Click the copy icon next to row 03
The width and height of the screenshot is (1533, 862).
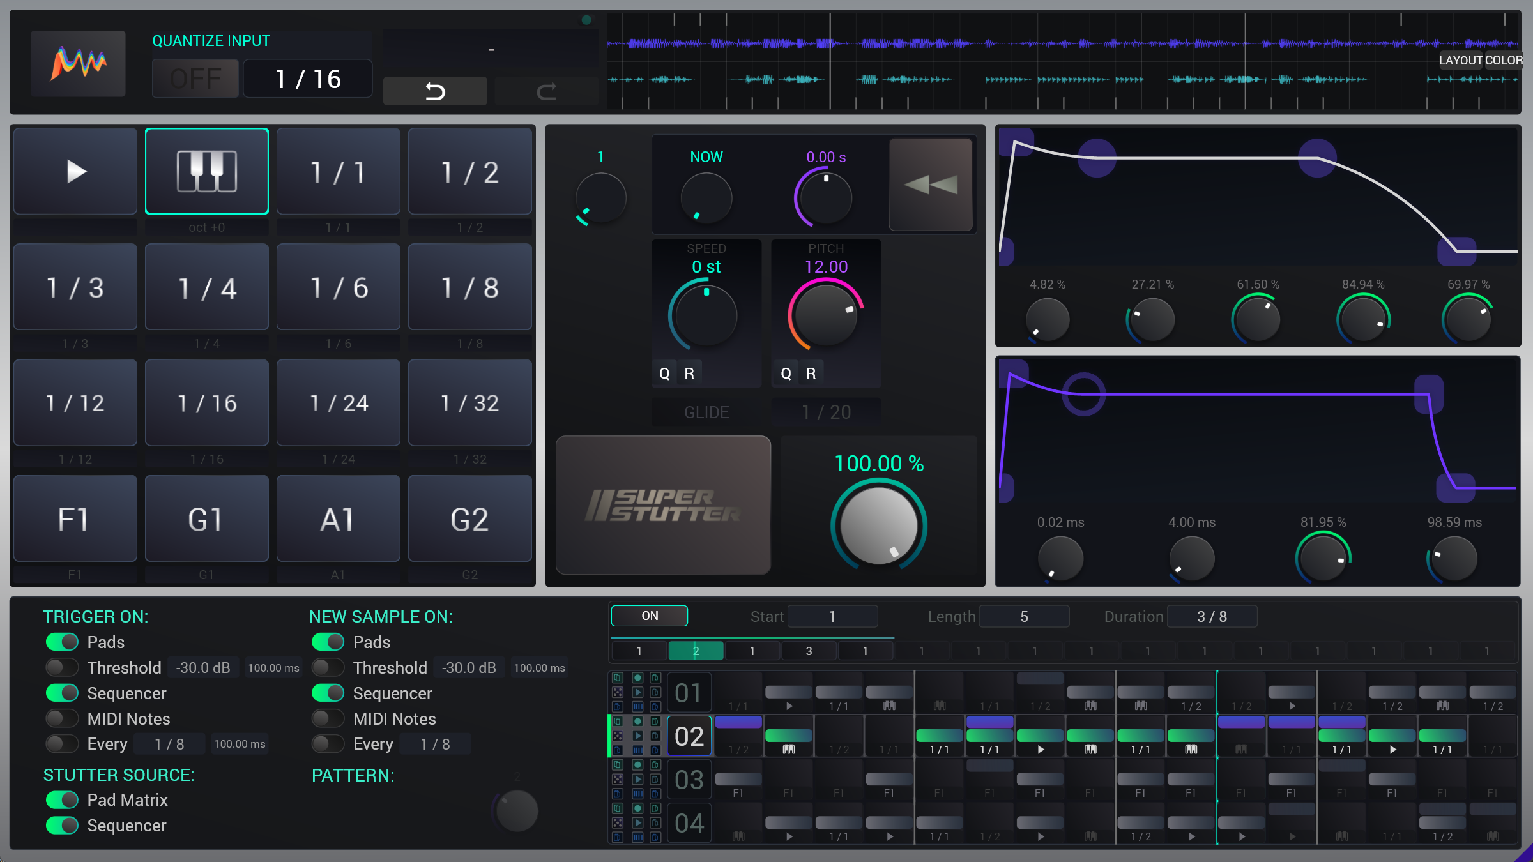[618, 765]
